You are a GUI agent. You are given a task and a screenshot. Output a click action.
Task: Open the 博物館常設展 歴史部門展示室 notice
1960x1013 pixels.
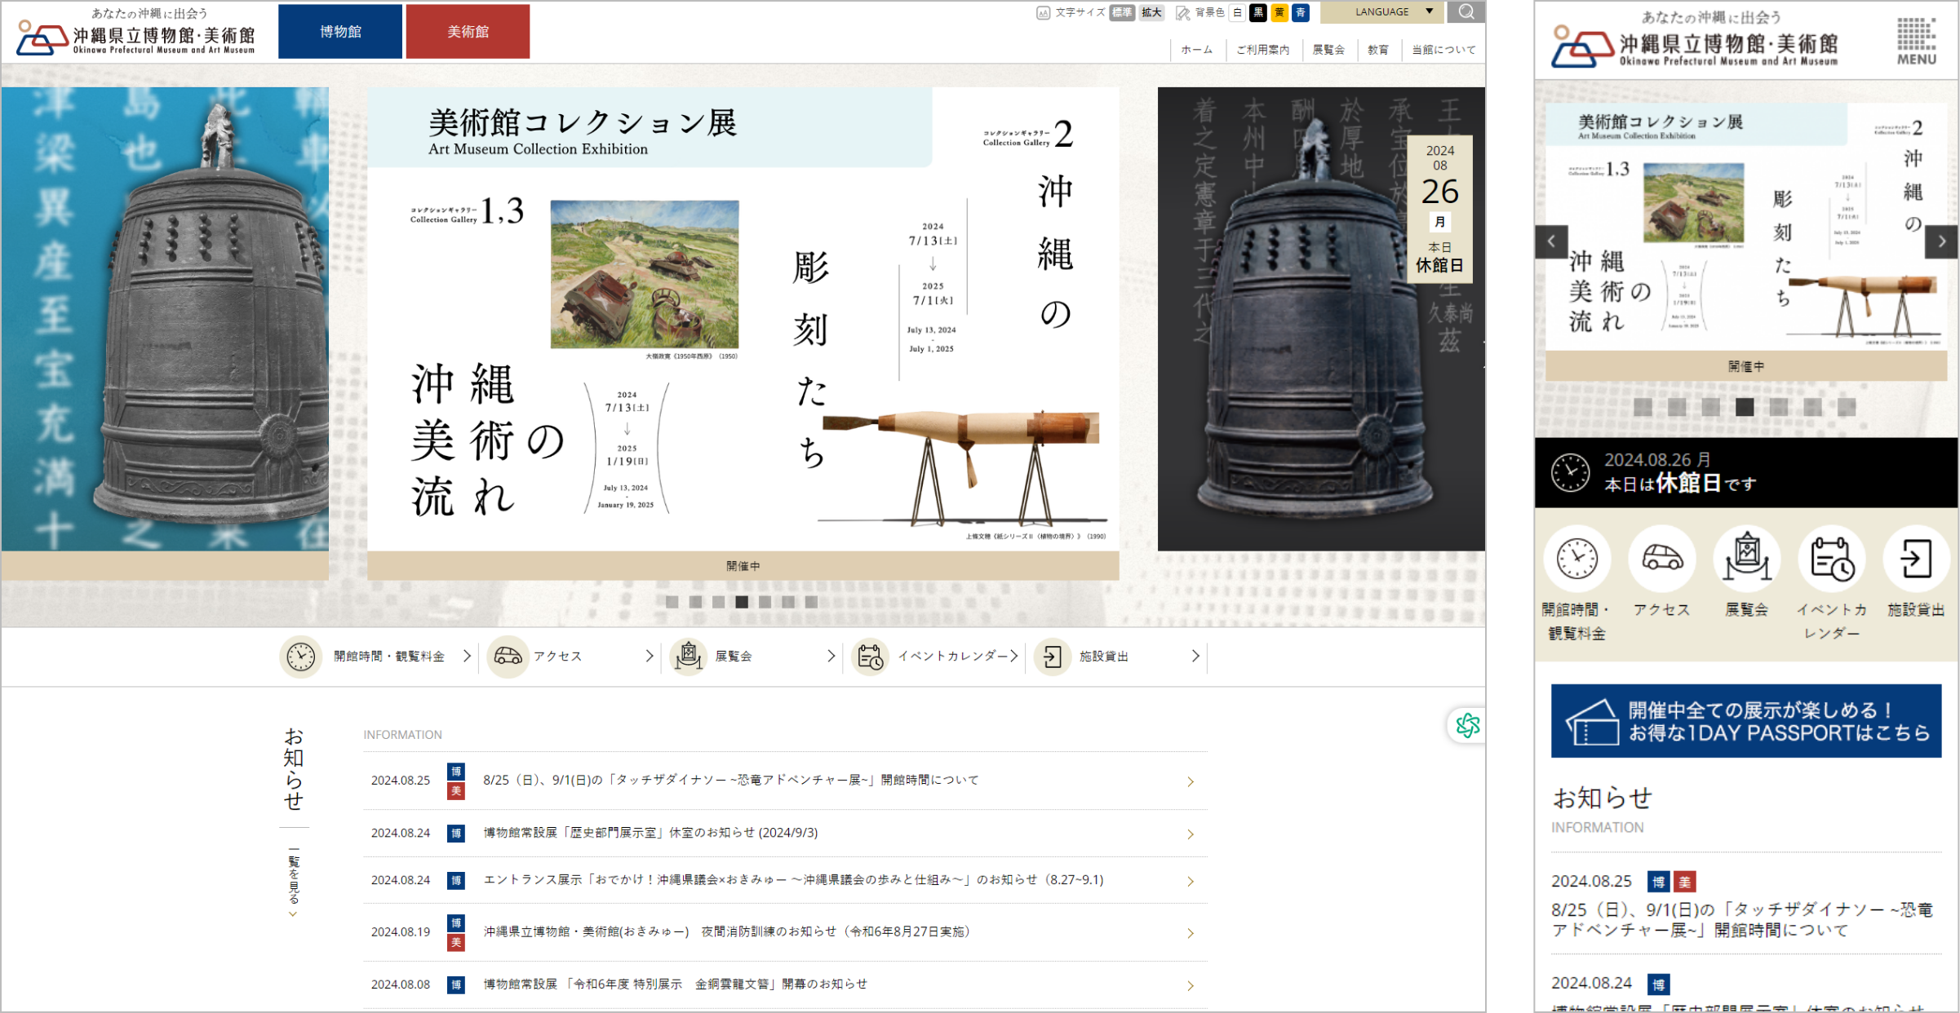(x=650, y=833)
